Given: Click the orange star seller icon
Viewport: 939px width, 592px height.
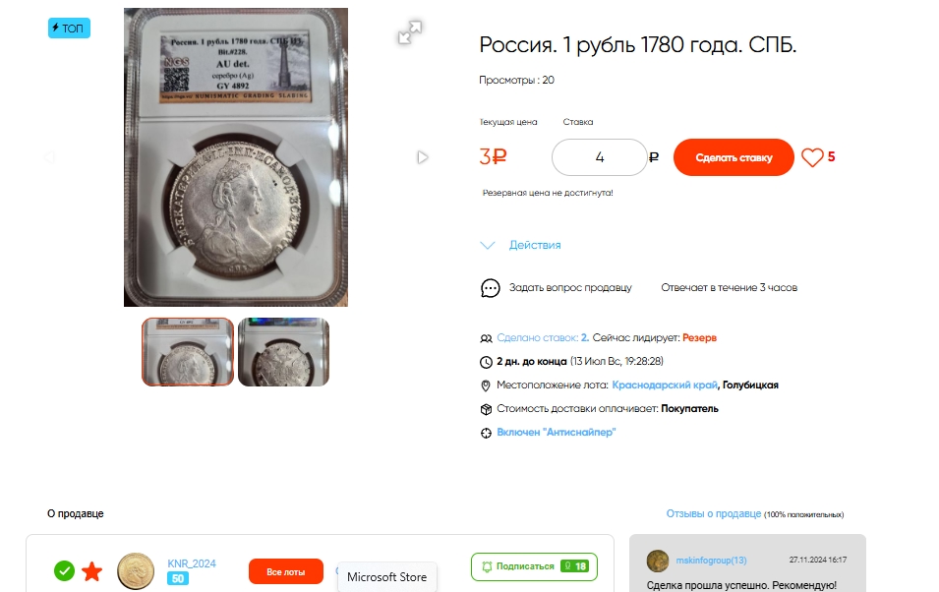Looking at the screenshot, I should pyautogui.click(x=91, y=570).
